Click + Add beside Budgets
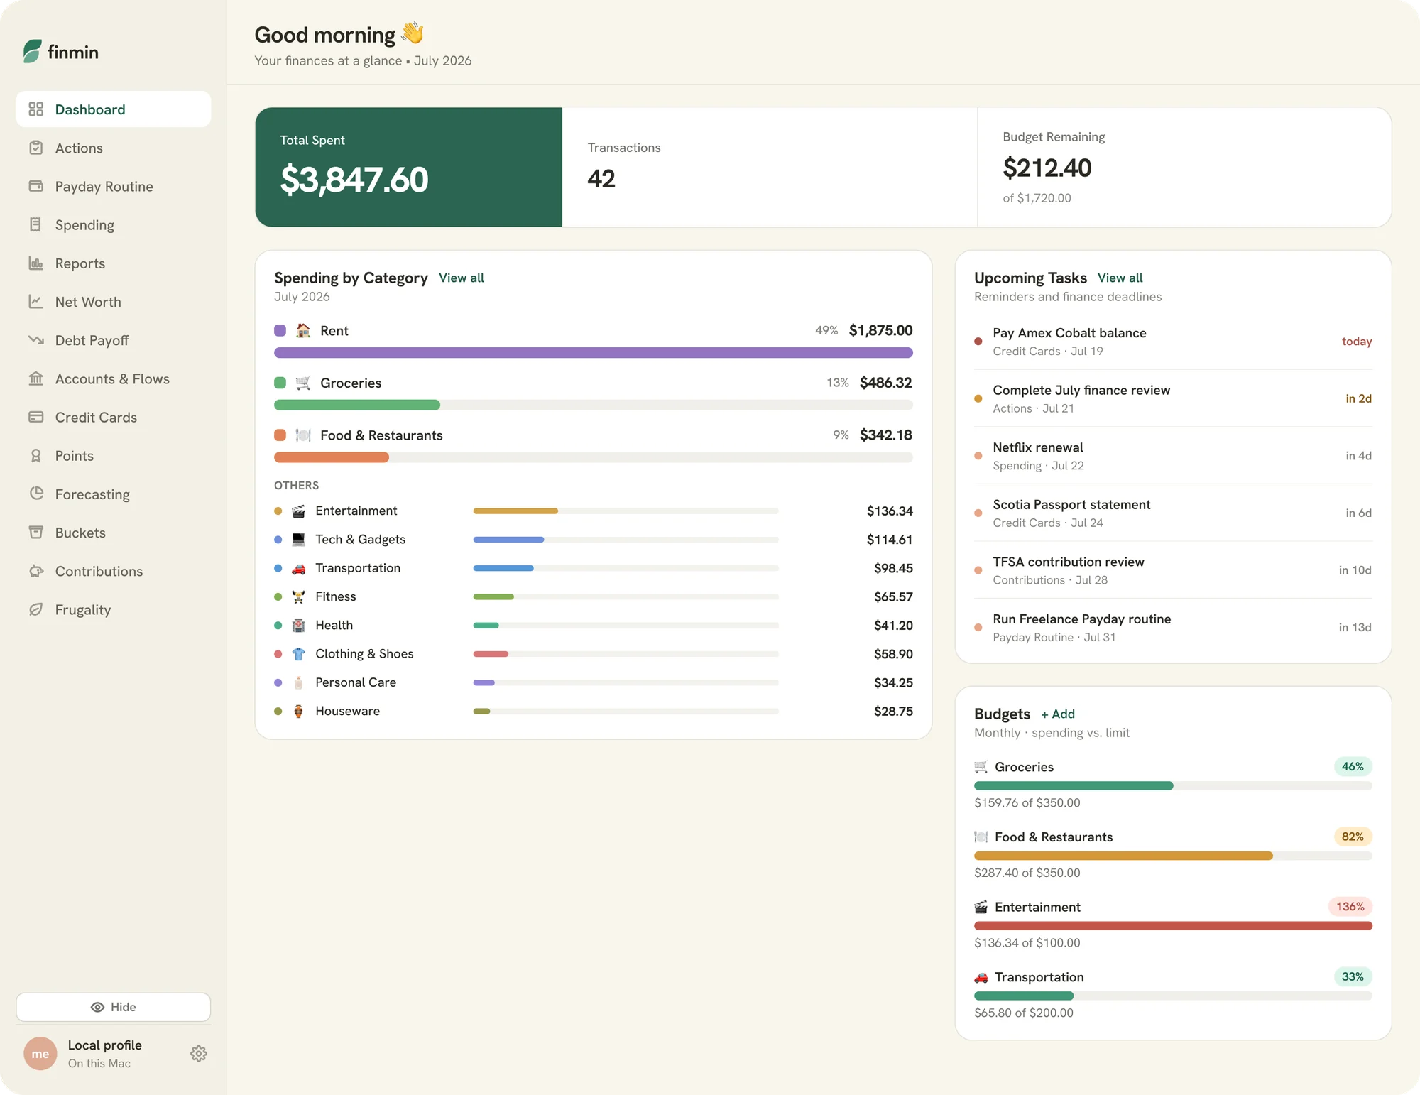The height and width of the screenshot is (1095, 1420). tap(1058, 714)
